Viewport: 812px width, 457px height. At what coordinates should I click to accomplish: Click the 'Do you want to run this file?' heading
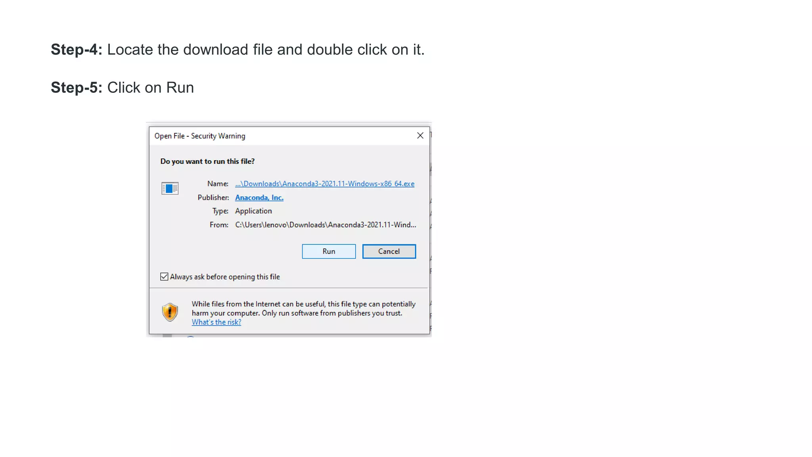(207, 161)
